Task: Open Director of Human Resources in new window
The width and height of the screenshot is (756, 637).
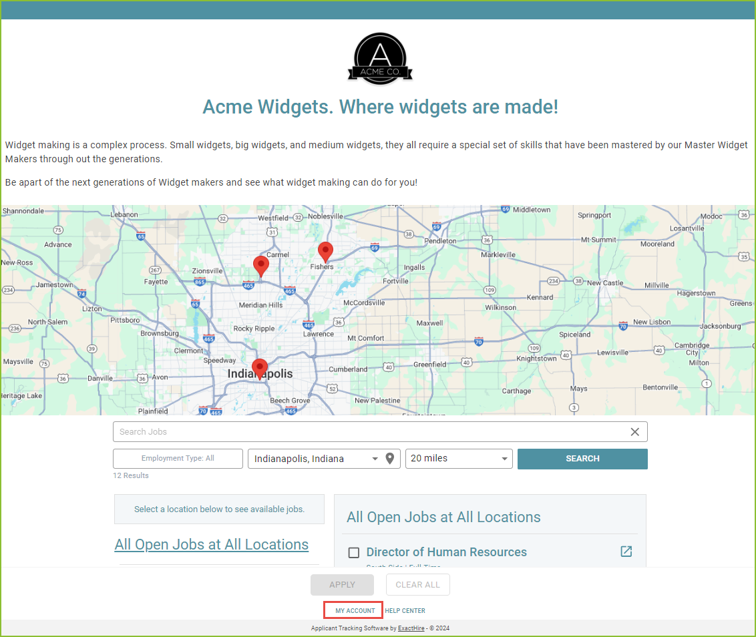Action: click(x=626, y=551)
